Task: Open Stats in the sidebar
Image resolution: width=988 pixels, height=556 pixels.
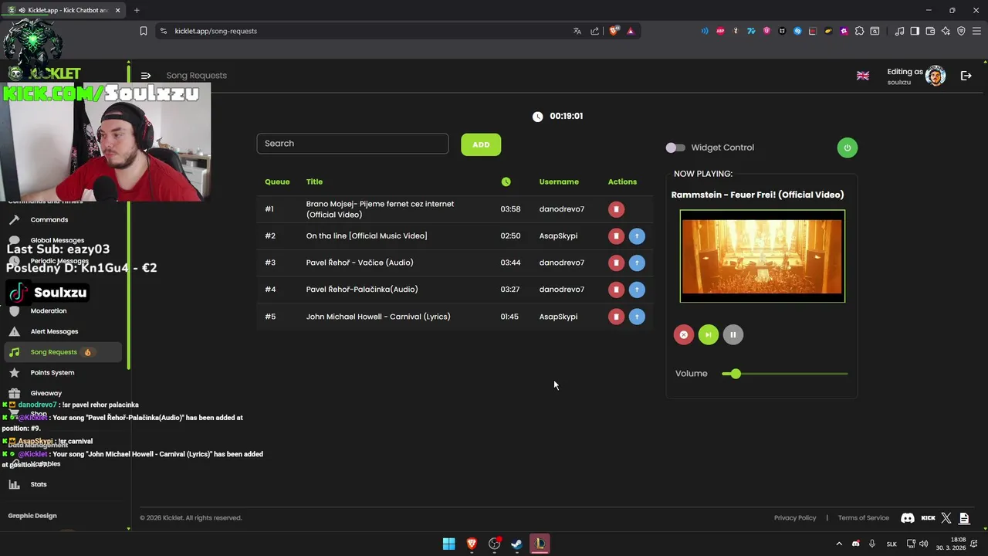Action: coord(39,485)
